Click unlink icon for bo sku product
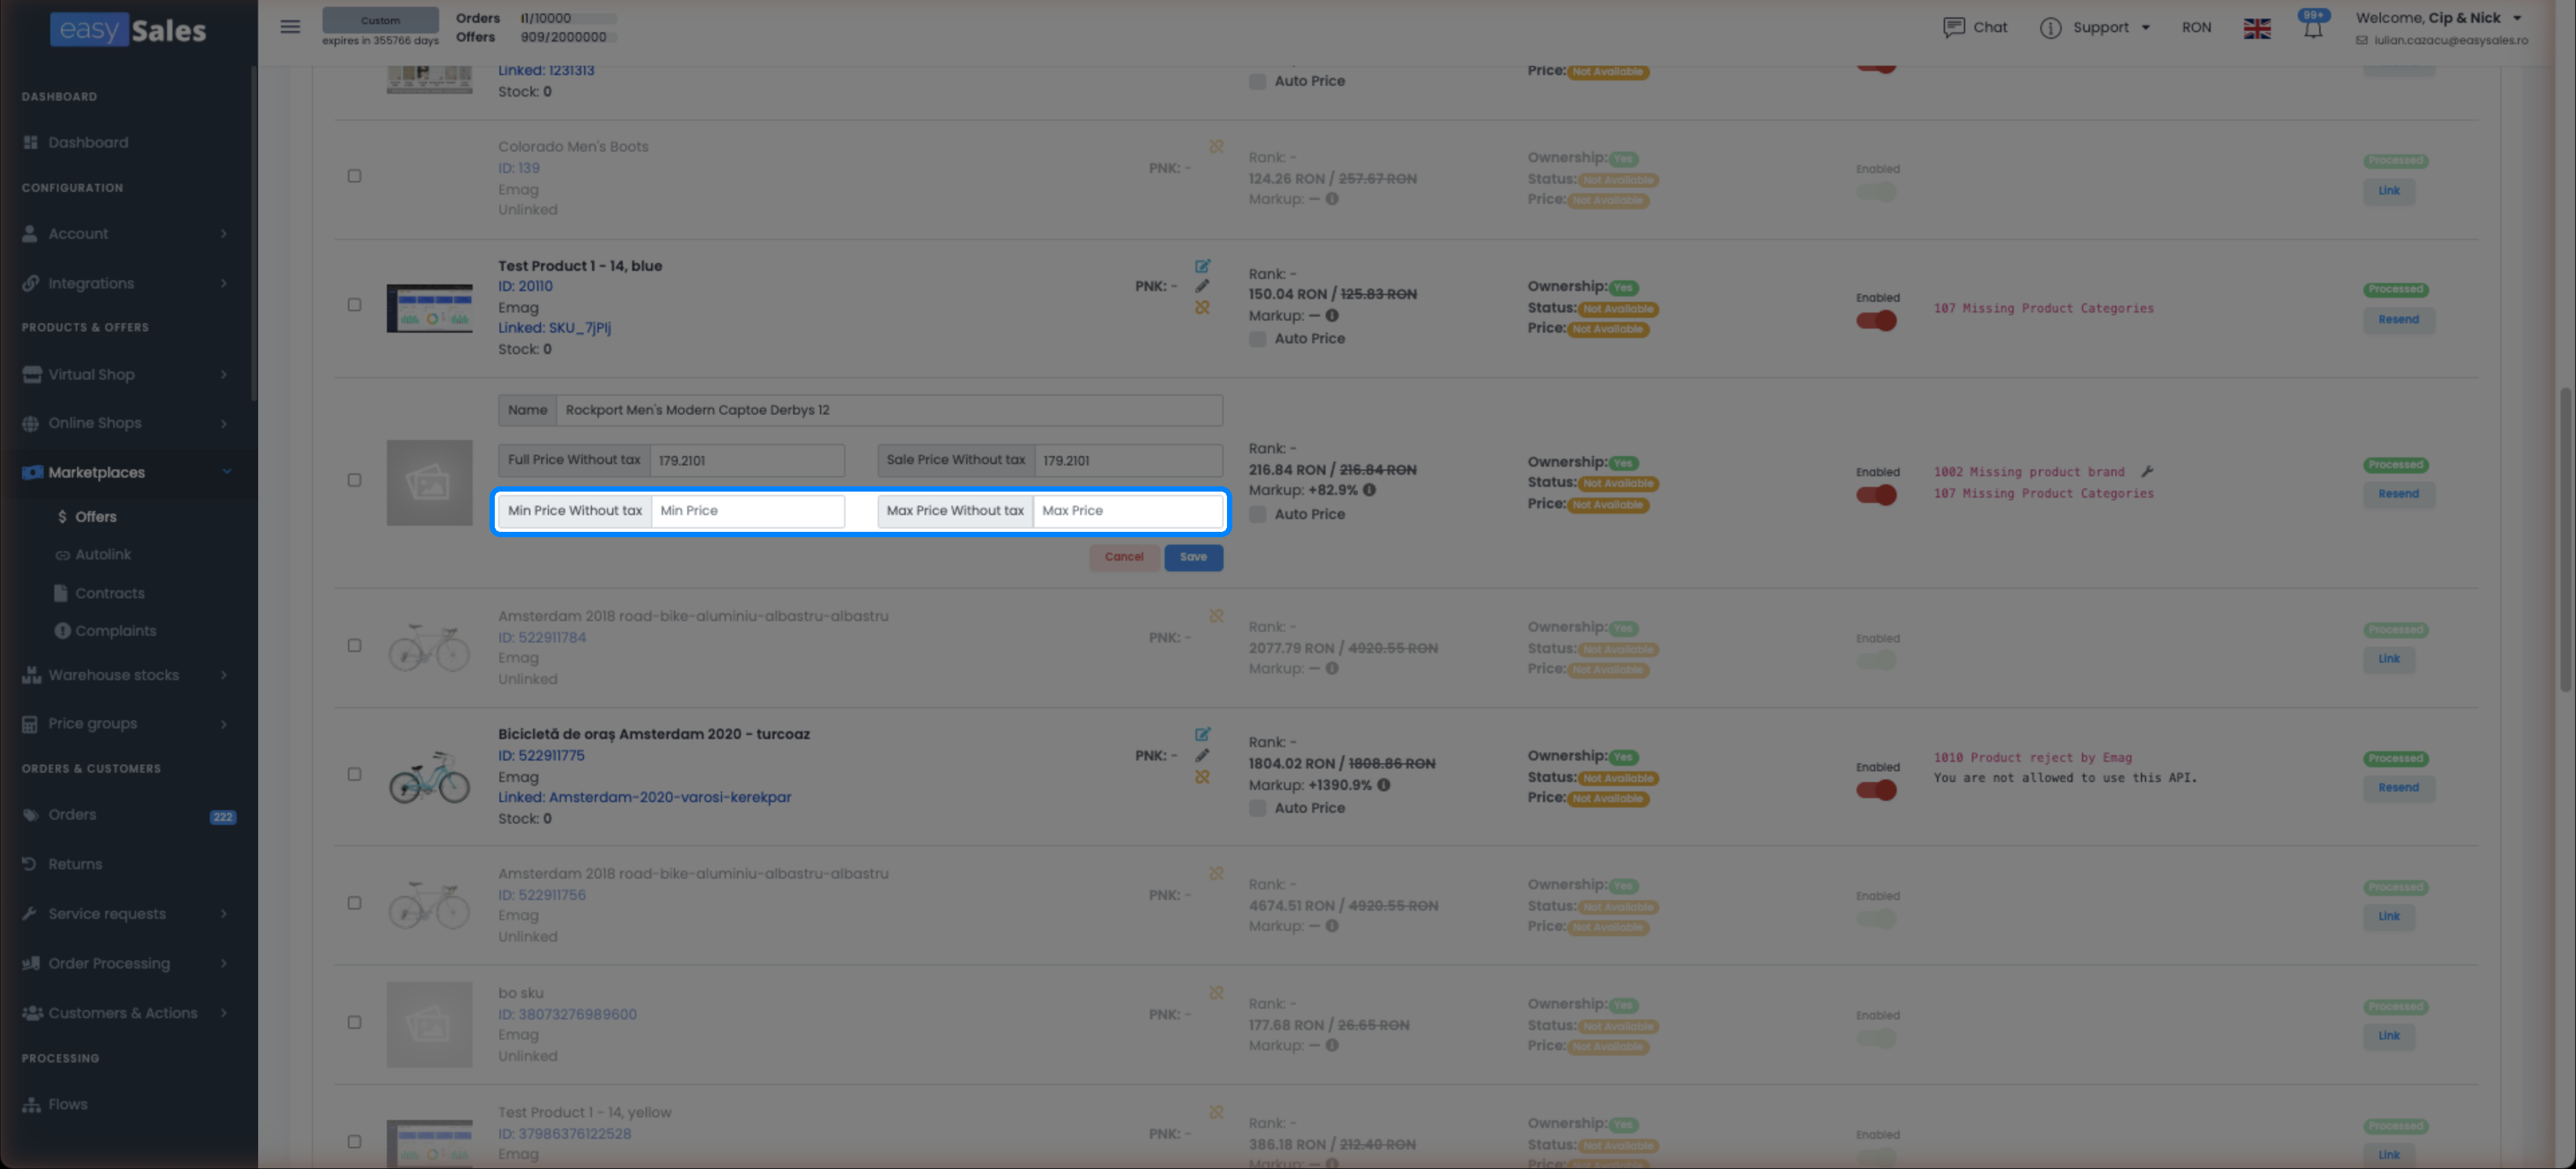Image resolution: width=2576 pixels, height=1169 pixels. [x=1216, y=993]
